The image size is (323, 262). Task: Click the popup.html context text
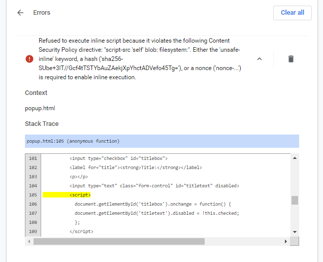(40, 108)
